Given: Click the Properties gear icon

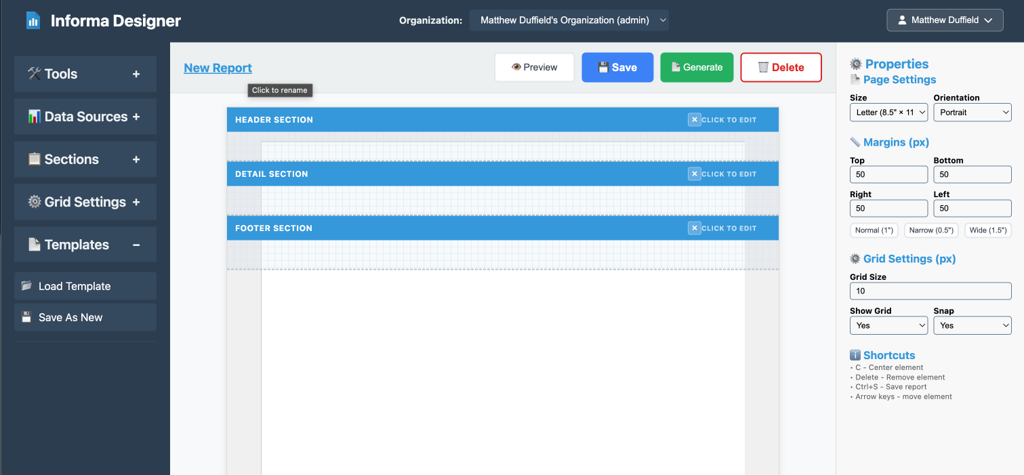Looking at the screenshot, I should [x=856, y=64].
